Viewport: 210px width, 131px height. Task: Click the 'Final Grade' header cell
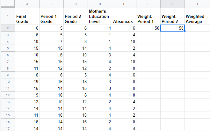[27, 16]
